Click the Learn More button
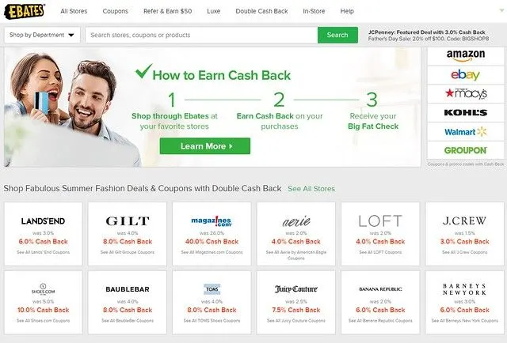Viewport: 507px width, 343px height. coord(205,146)
